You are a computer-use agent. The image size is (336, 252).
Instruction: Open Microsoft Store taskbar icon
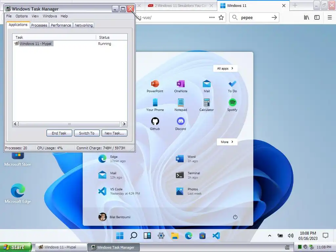(202, 236)
